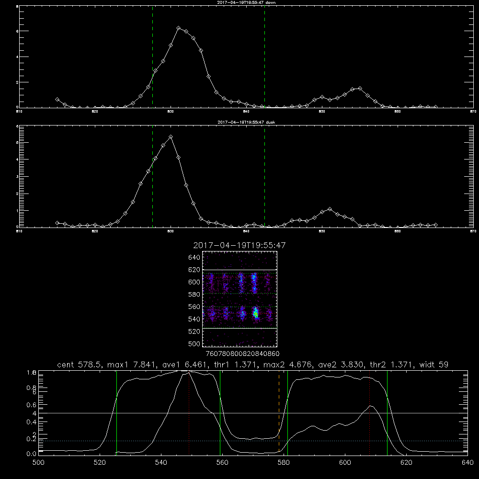Click the upper solid white line in heatmap near 620
Image resolution: width=479 pixels, height=479 pixels.
tap(239, 270)
